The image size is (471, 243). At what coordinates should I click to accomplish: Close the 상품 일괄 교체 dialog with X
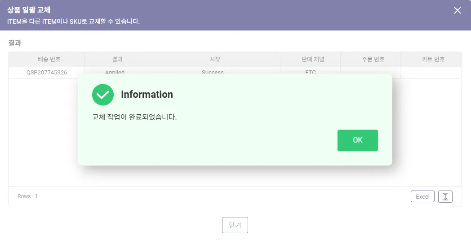point(457,10)
